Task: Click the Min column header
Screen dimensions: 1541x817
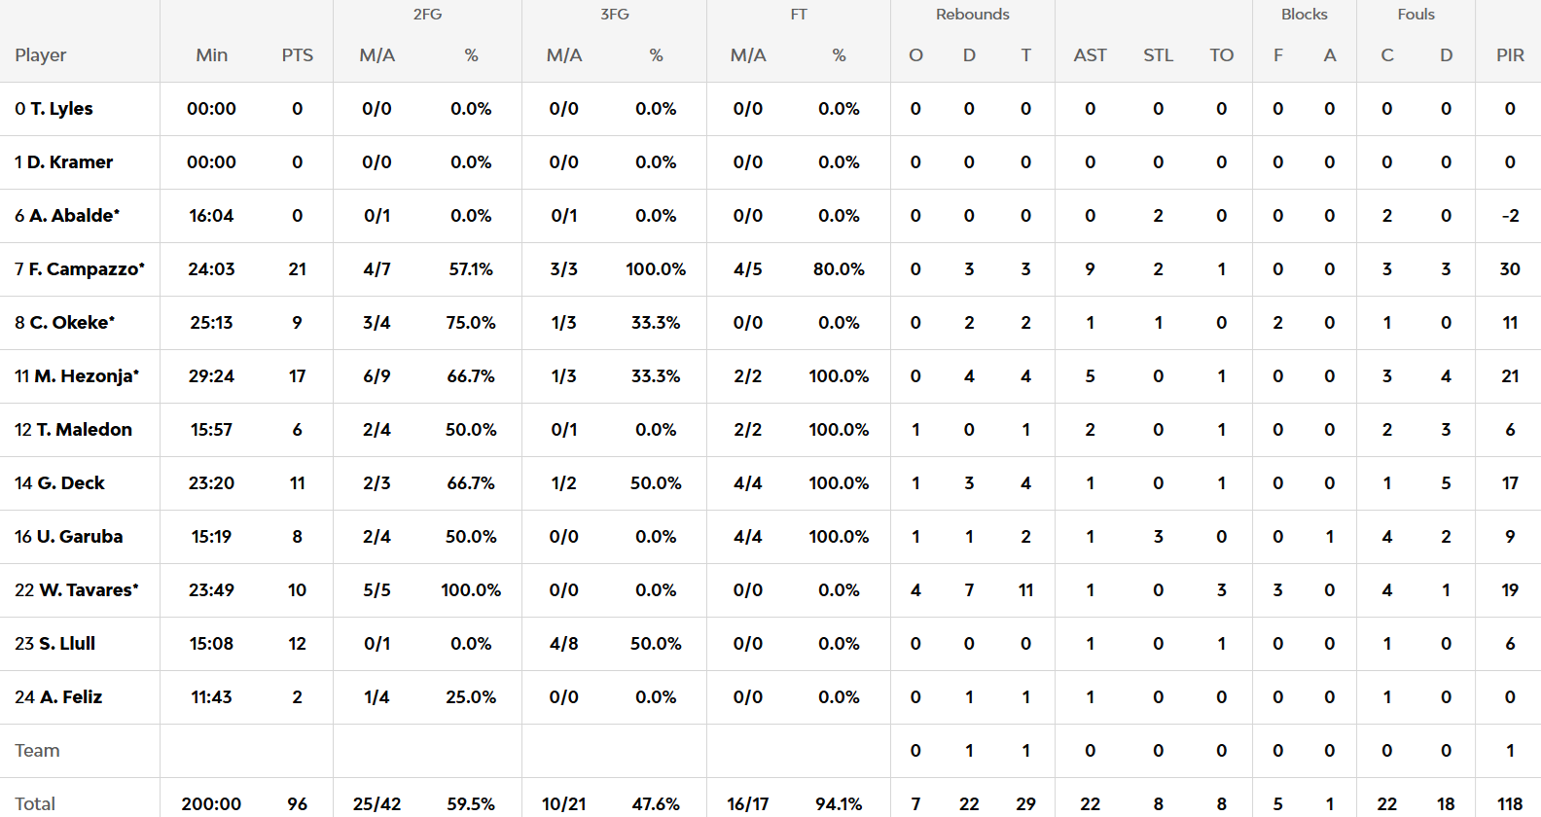Action: pos(211,55)
